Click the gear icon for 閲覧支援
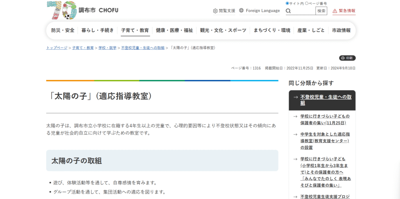Screen dimensions: 400x199 [215, 11]
